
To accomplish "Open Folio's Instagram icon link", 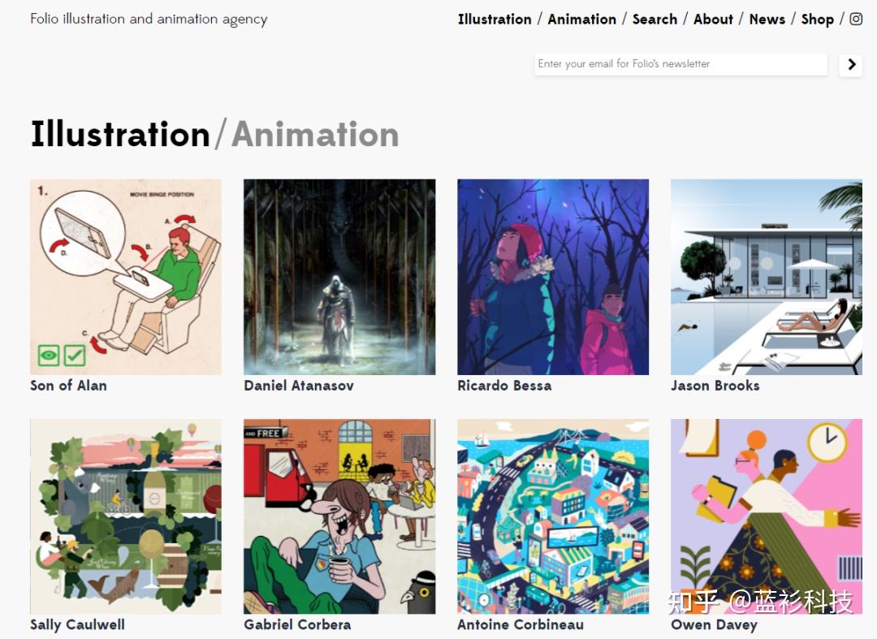I will click(x=856, y=19).
